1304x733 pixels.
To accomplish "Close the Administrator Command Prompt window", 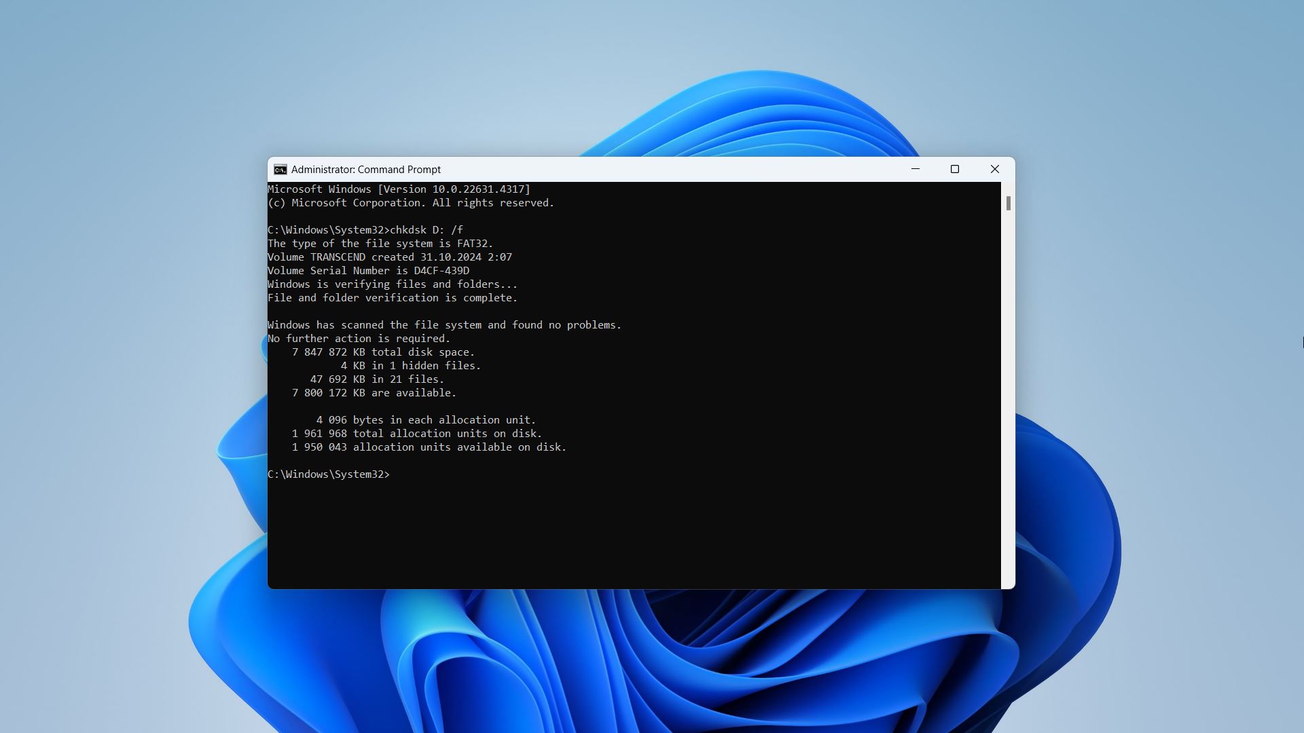I will [995, 169].
